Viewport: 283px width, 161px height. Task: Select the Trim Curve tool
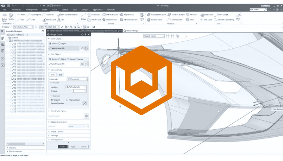click(206, 20)
